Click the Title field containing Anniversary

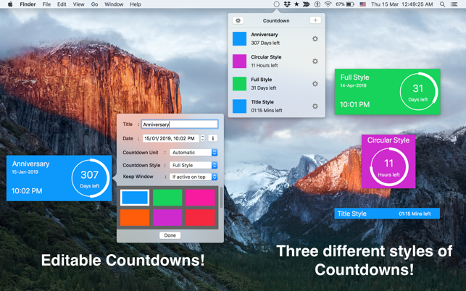tap(180, 124)
